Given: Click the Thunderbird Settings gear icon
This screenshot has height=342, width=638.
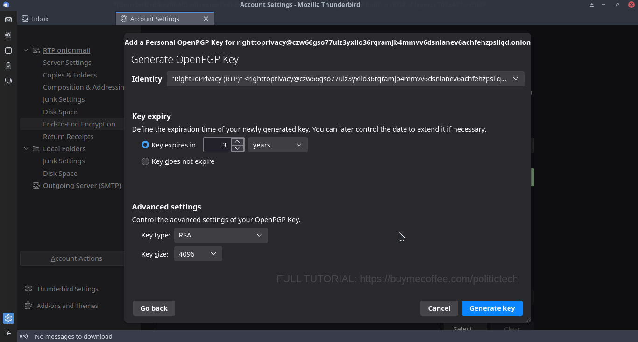Looking at the screenshot, I should (x=28, y=289).
